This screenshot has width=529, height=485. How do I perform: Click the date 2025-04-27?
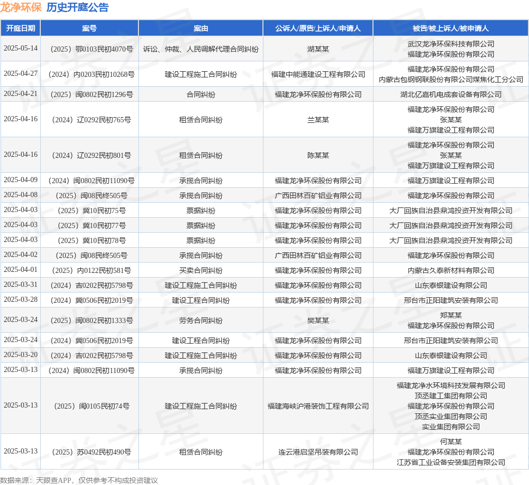click(x=21, y=74)
